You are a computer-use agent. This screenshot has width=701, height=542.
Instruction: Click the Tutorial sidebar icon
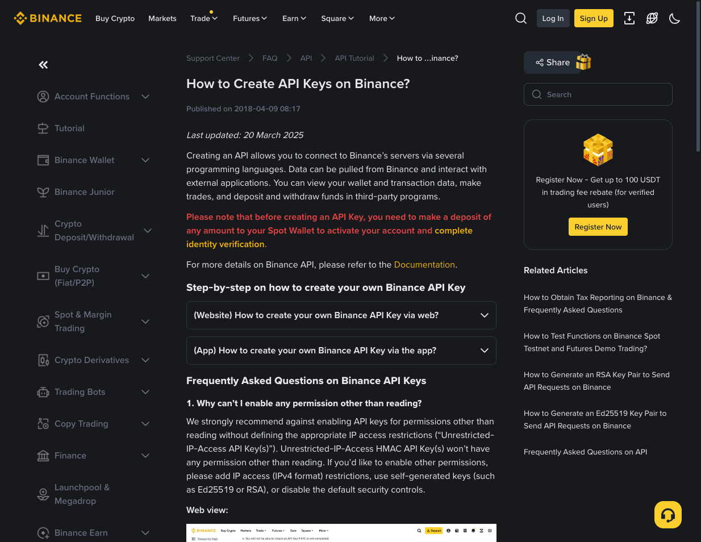[x=43, y=128]
